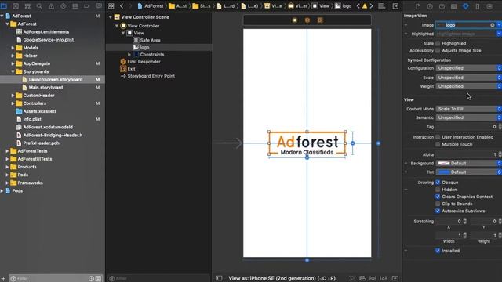Click the First Responder dock icon above canvas
502x282 pixels.
pyautogui.click(x=307, y=20)
